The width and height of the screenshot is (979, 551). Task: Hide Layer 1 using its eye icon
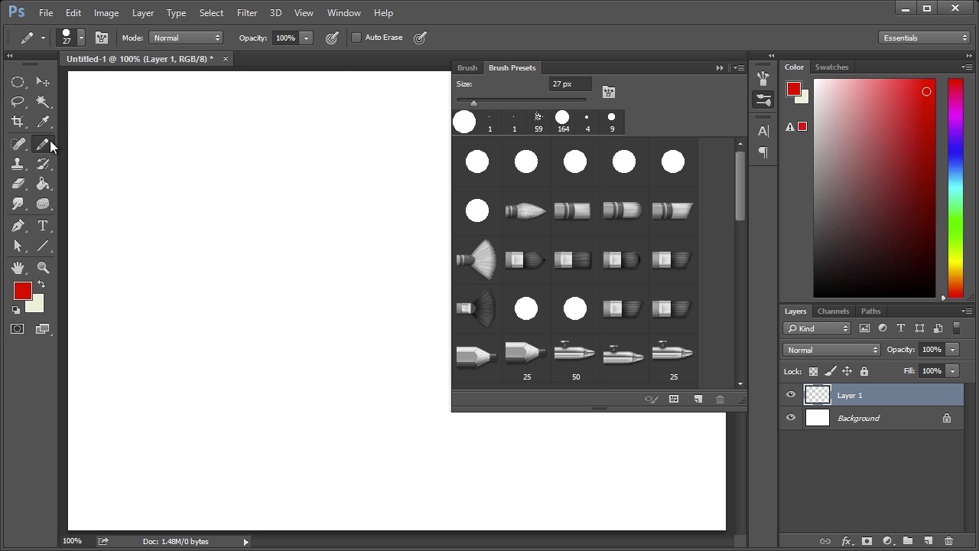coord(791,395)
